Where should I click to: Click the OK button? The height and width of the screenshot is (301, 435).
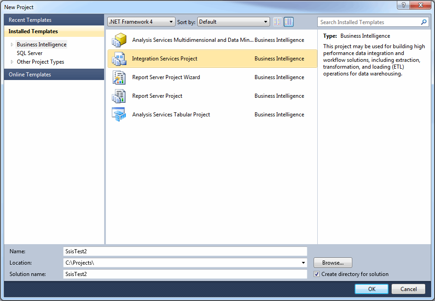pyautogui.click(x=371, y=289)
